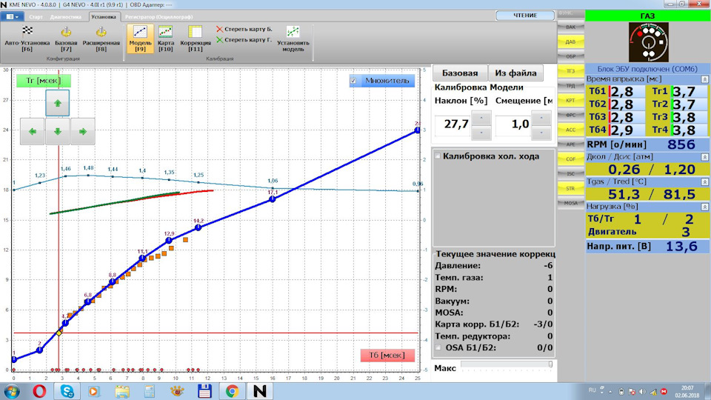
Task: Toggle the Множитель checkbox
Action: click(x=353, y=81)
